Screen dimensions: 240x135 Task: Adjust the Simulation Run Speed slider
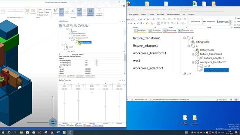click(15, 11)
